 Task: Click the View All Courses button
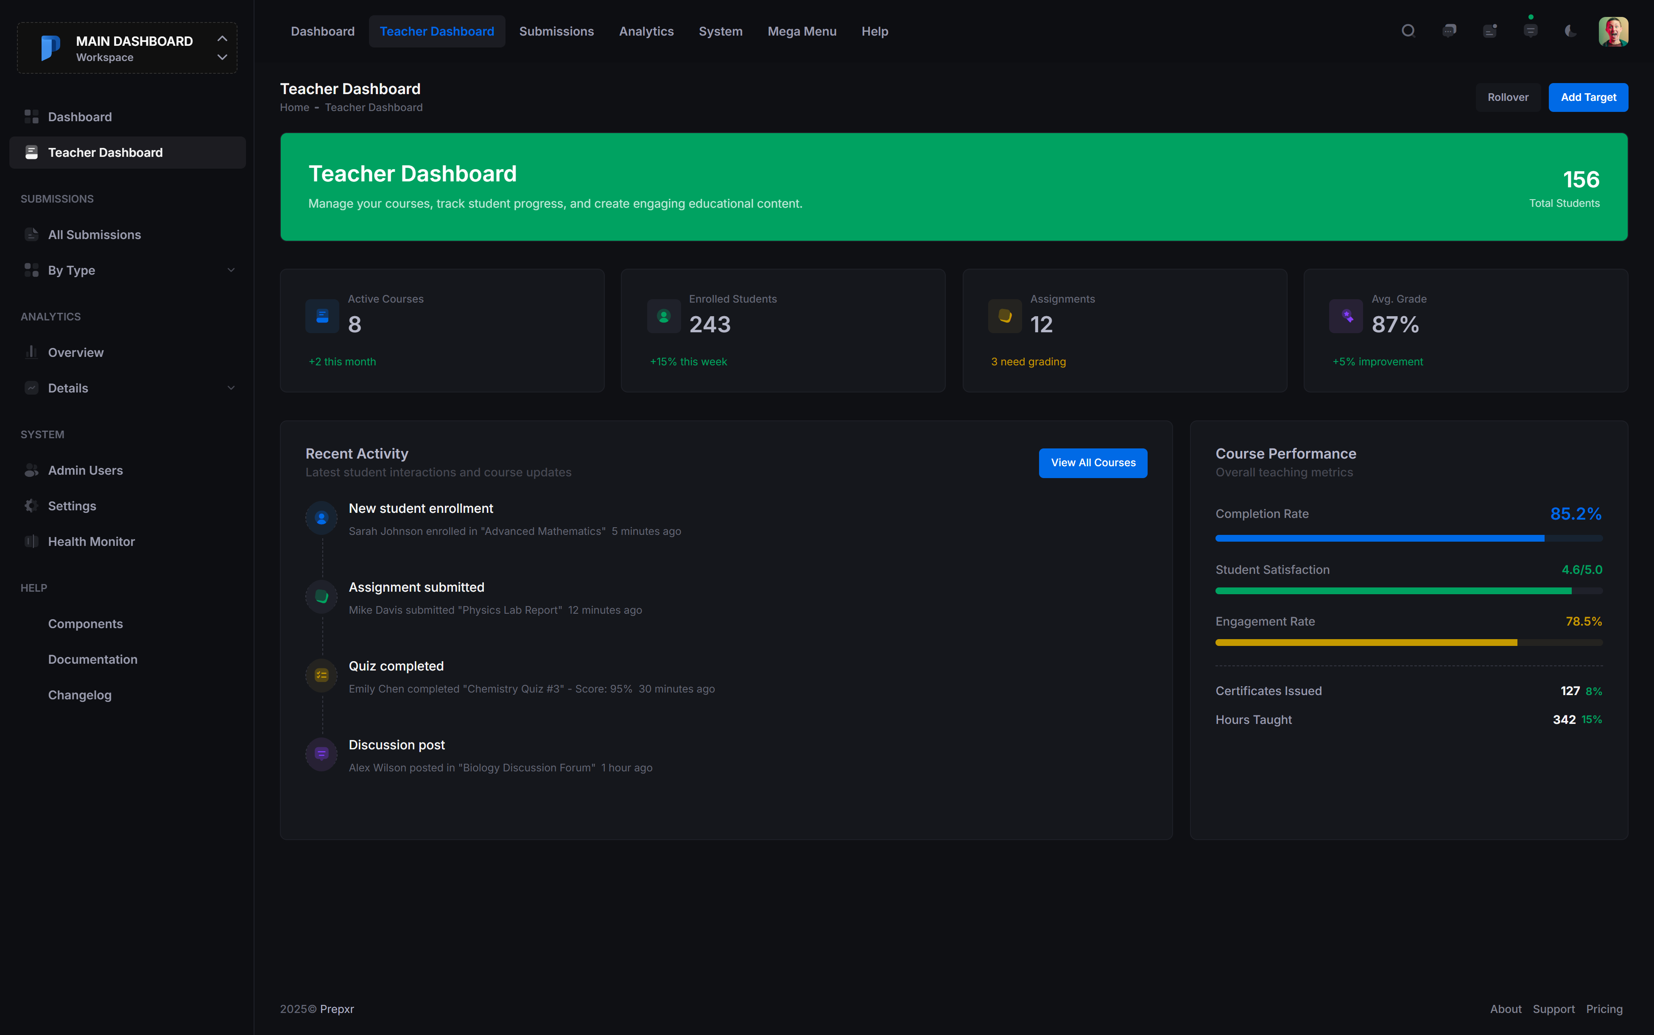click(x=1092, y=463)
